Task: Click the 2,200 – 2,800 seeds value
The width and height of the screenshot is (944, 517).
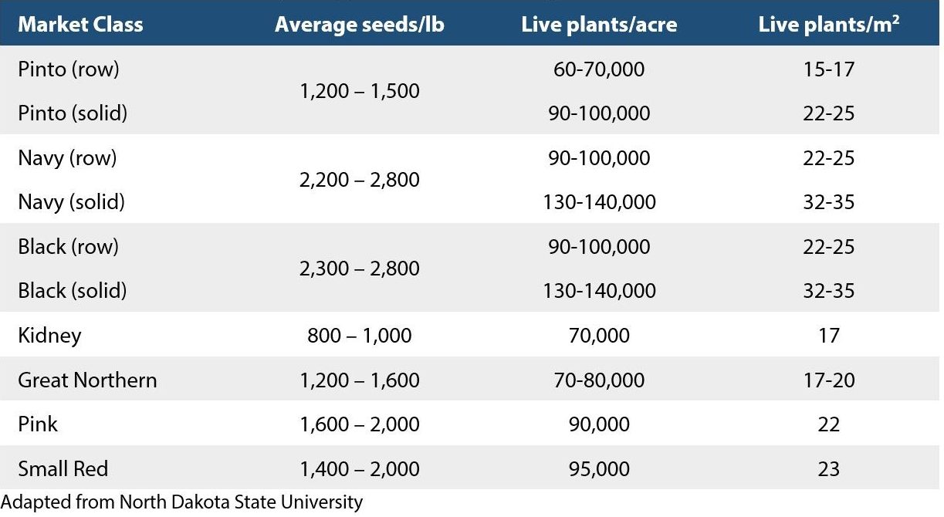Action: pos(360,180)
